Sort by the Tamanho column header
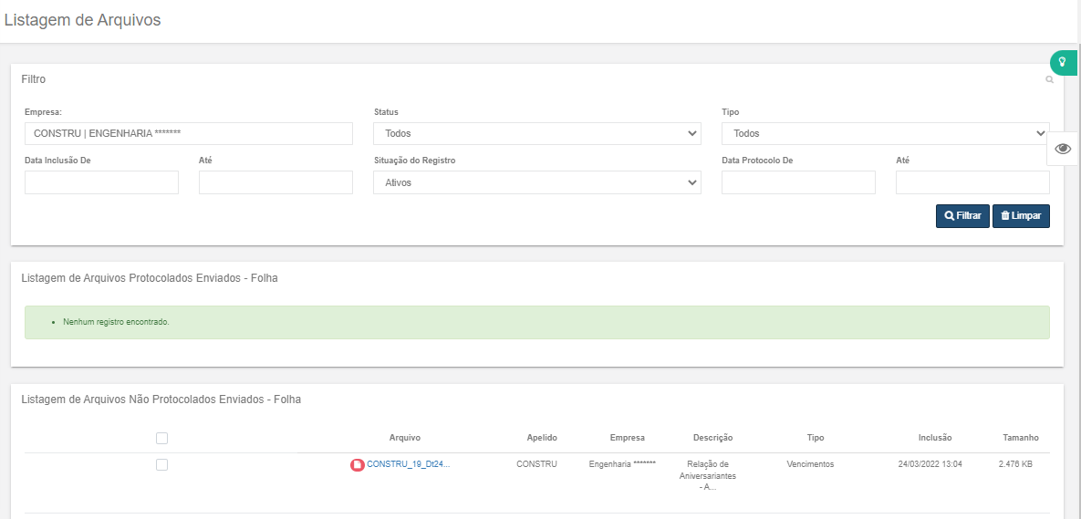 click(1020, 438)
